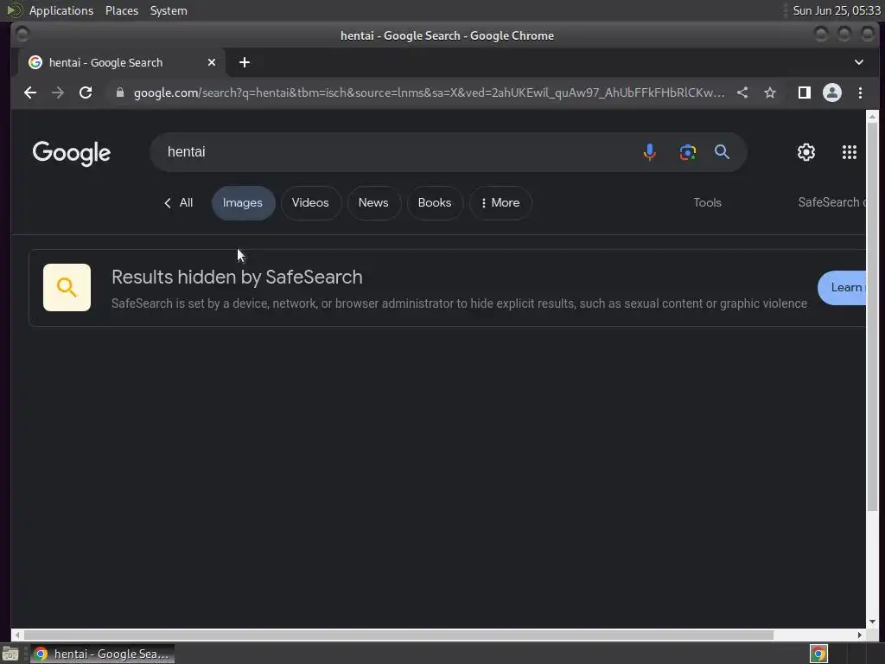This screenshot has width=885, height=664.
Task: Bookmark this tab with the star
Action: pyautogui.click(x=770, y=93)
